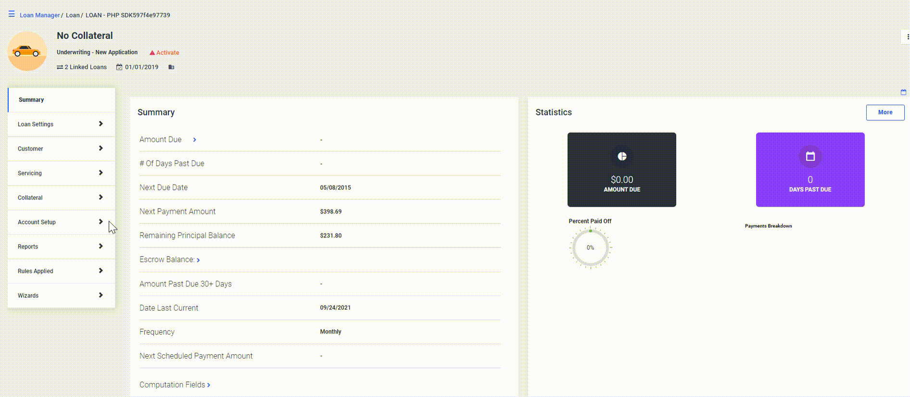
Task: Open Rules Applied in the sidebar
Action: coord(62,271)
